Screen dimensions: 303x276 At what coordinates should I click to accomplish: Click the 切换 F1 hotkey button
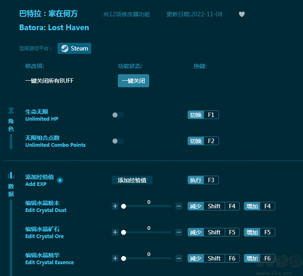(203, 115)
